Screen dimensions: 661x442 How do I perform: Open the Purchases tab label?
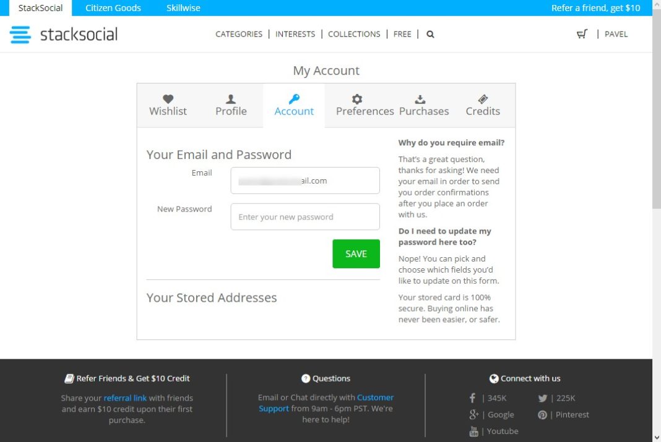pos(424,111)
